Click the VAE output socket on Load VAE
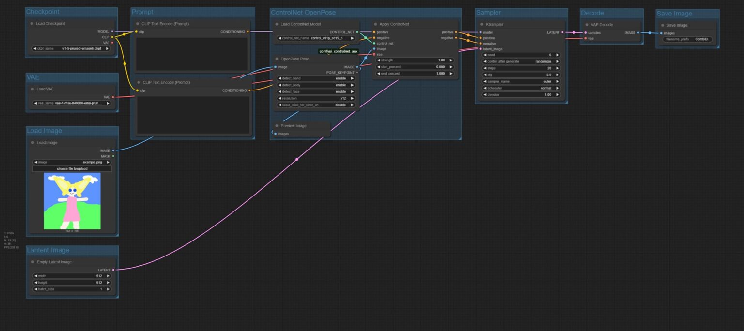744x331 pixels. (x=113, y=96)
